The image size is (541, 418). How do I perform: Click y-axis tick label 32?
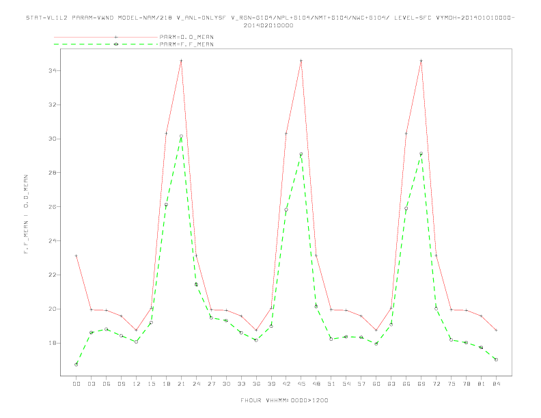point(53,105)
